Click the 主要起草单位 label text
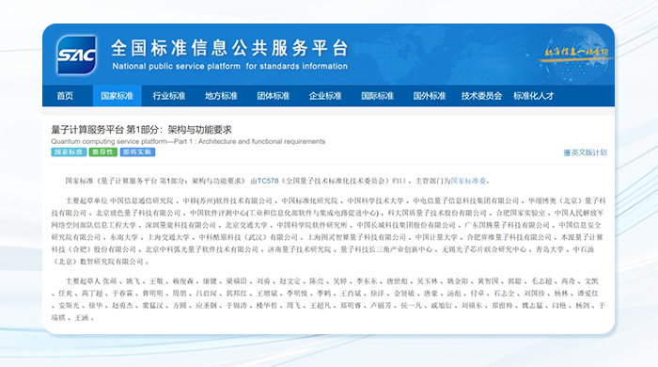Image resolution: width=658 pixels, height=367 pixels. point(86,200)
